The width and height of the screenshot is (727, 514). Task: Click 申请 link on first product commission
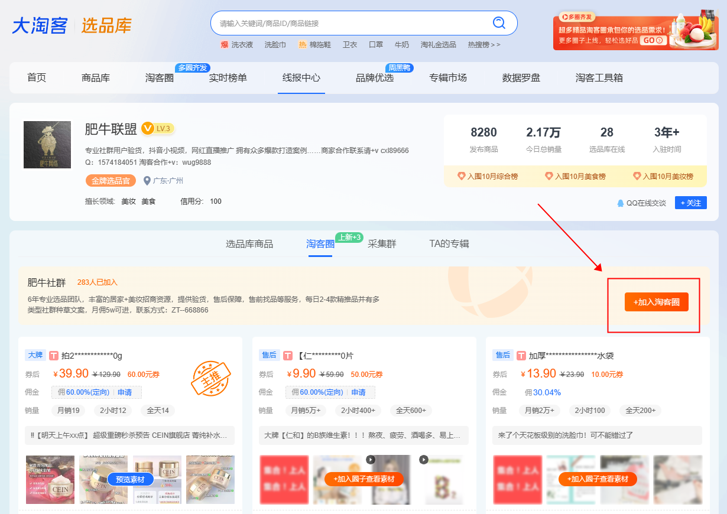[x=125, y=392]
